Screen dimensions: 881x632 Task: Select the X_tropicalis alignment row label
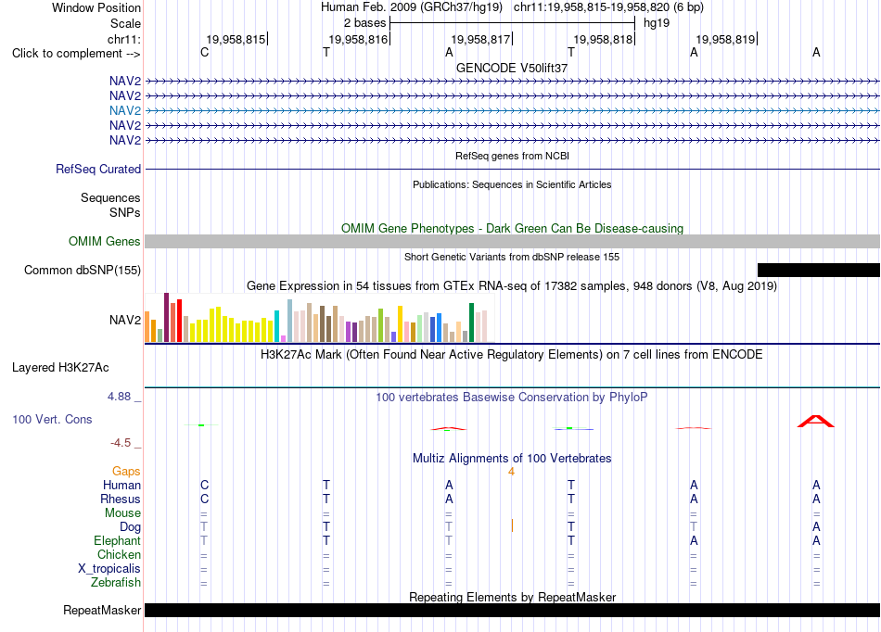[109, 569]
